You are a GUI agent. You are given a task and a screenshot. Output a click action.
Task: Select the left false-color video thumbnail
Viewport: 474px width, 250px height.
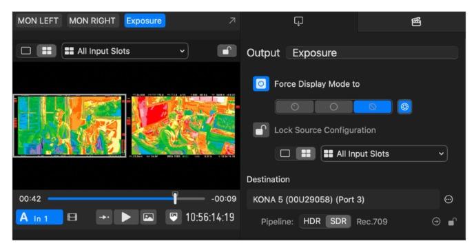(x=70, y=125)
